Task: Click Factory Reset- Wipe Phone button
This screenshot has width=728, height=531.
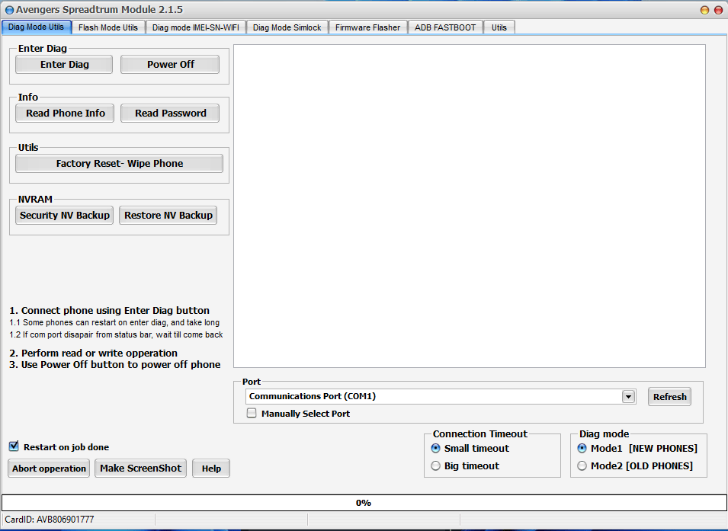Action: click(120, 163)
